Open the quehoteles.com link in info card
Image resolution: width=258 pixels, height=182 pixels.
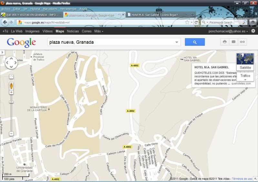[x=241, y=84]
